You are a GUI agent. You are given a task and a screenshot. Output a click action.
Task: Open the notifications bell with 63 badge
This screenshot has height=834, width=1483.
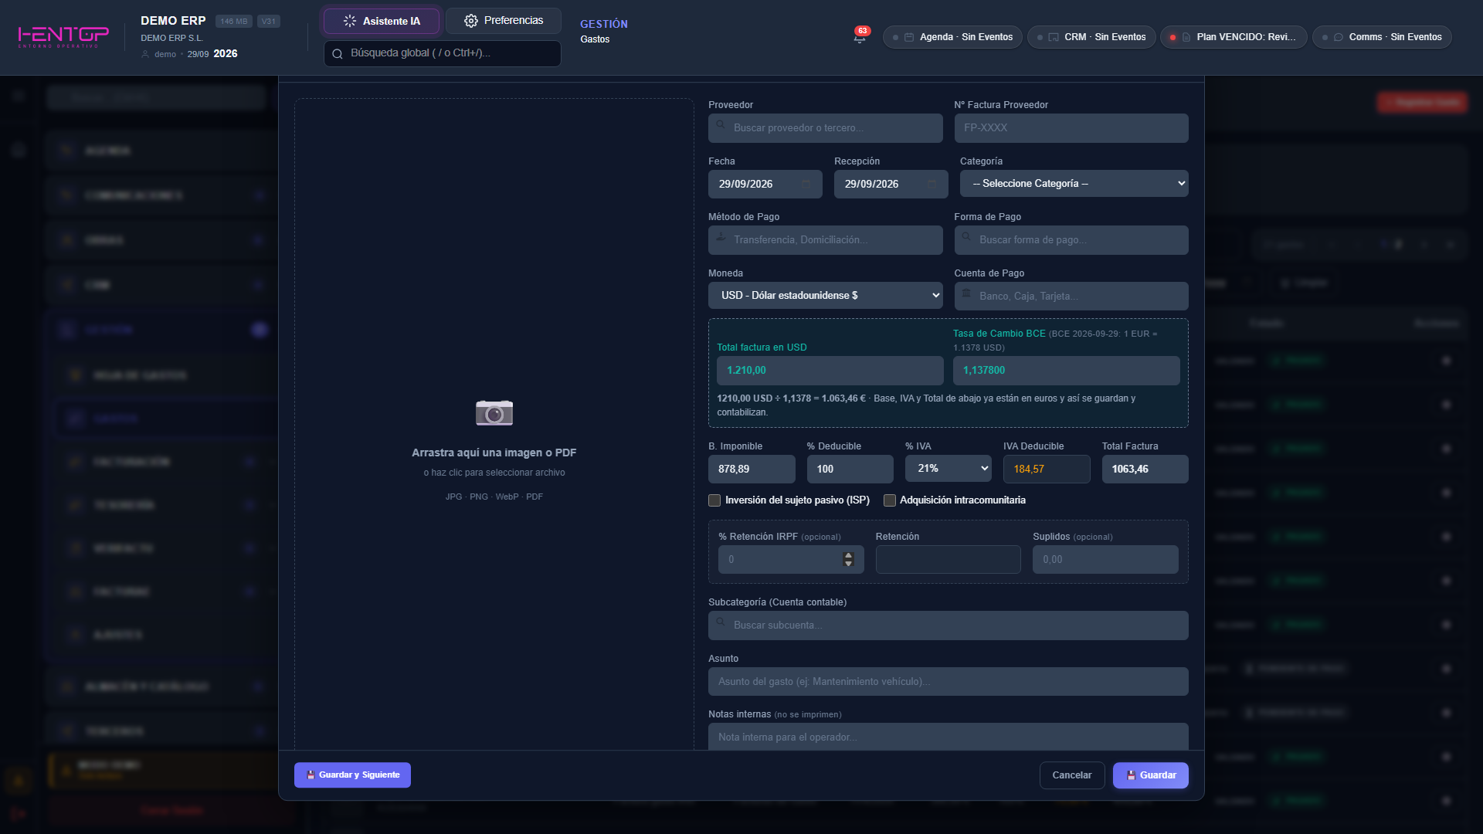point(860,36)
